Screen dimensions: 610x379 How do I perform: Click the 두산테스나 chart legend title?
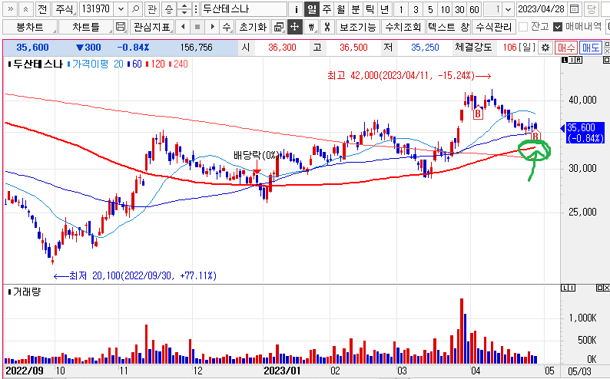38,64
